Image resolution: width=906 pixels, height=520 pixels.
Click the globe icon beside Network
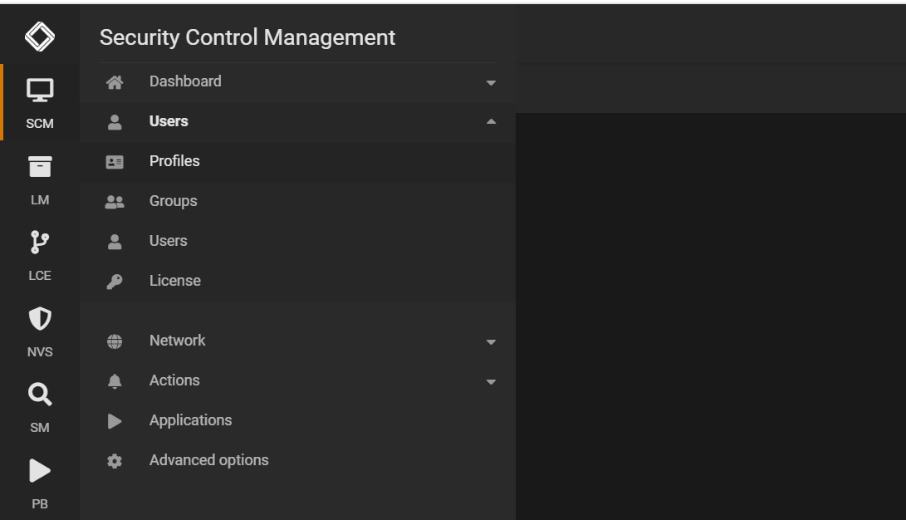coord(115,341)
